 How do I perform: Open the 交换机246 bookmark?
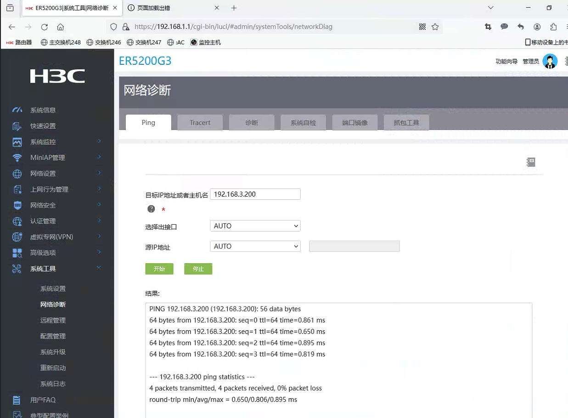tap(104, 42)
